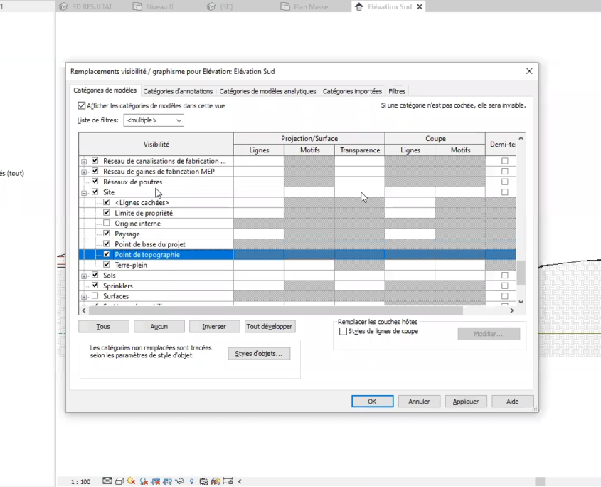
Task: Click the category list scroll-down arrow
Action: click(x=521, y=302)
